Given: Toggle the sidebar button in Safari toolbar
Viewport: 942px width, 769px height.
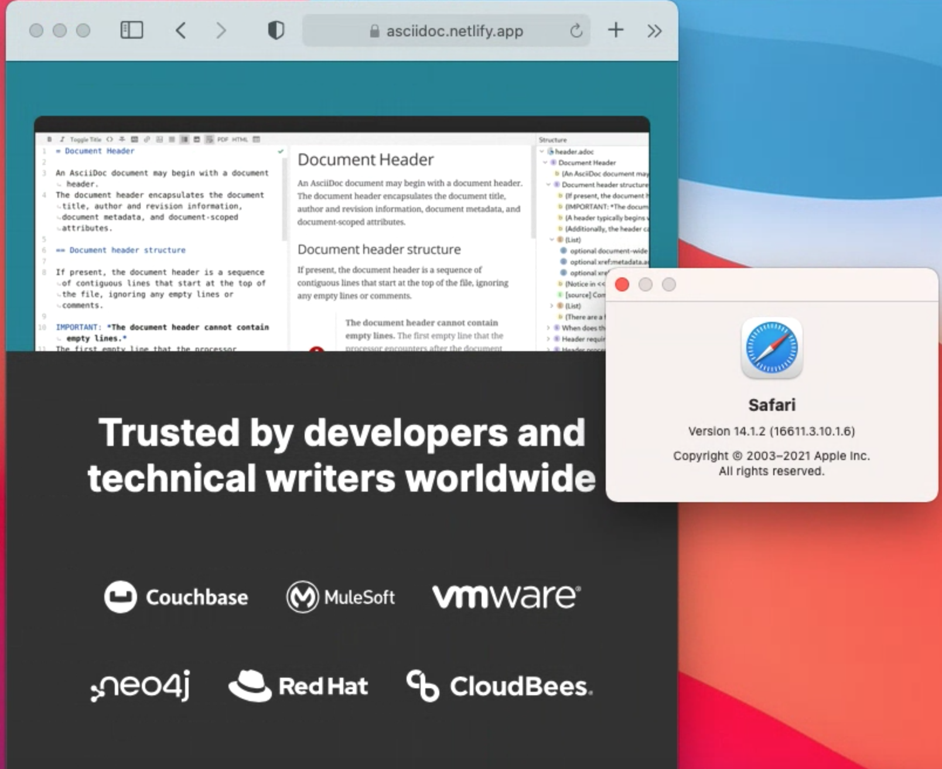Looking at the screenshot, I should click(x=132, y=30).
